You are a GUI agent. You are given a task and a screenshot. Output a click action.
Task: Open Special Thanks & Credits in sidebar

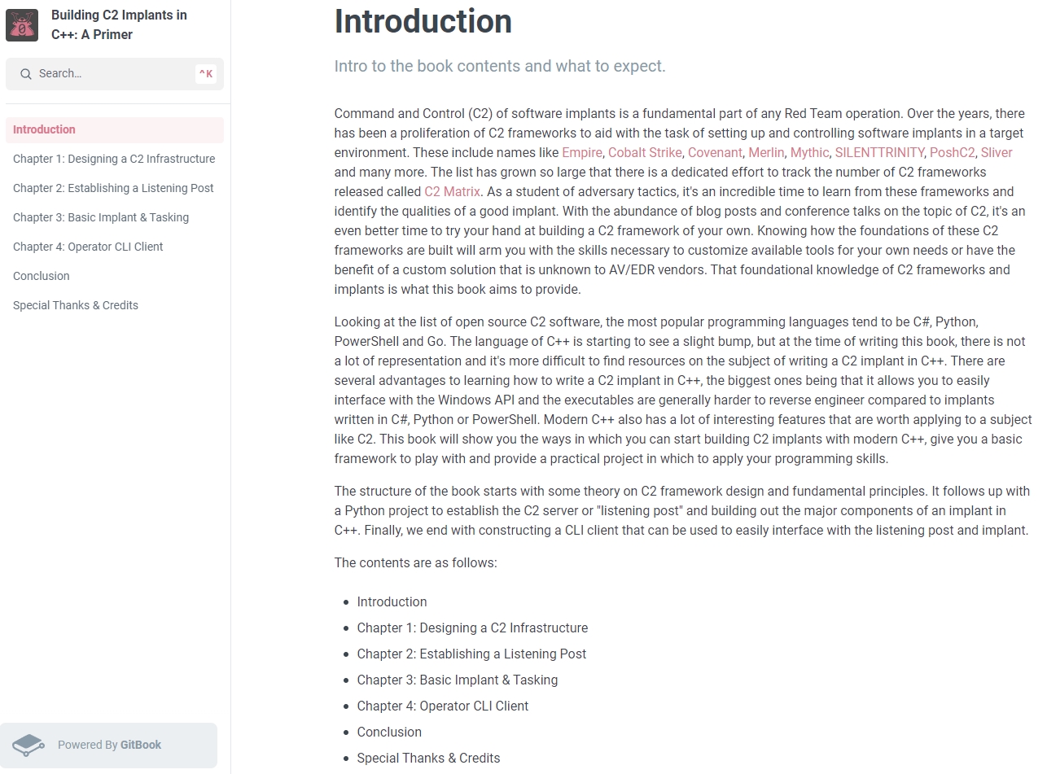point(76,305)
